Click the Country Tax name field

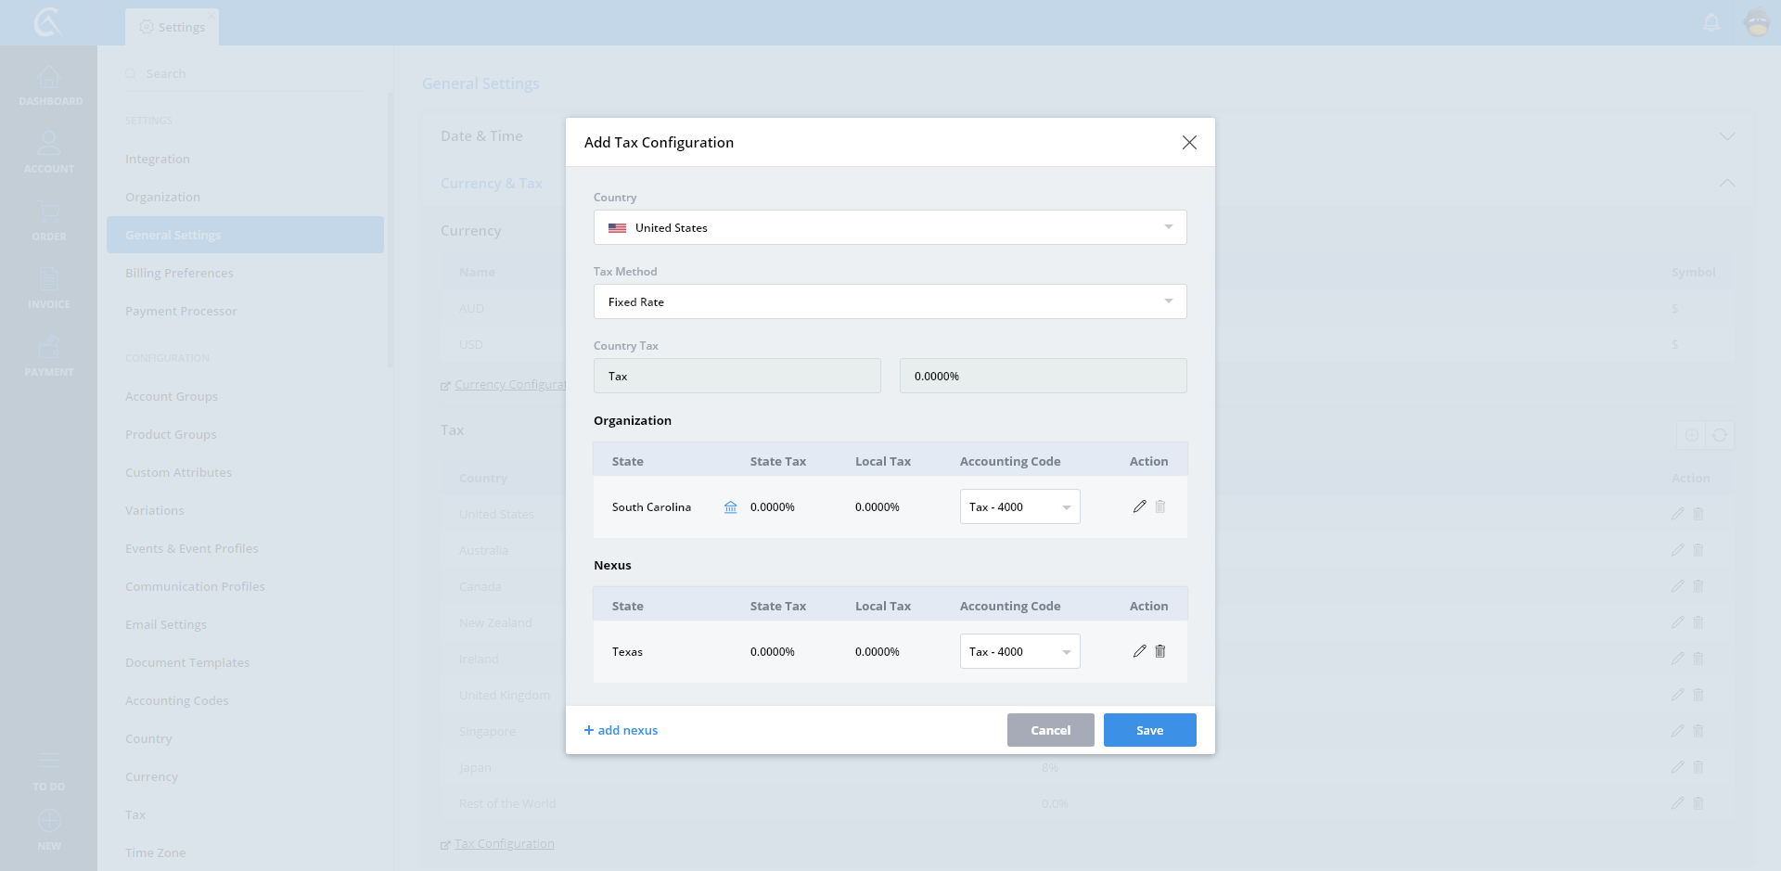(737, 376)
